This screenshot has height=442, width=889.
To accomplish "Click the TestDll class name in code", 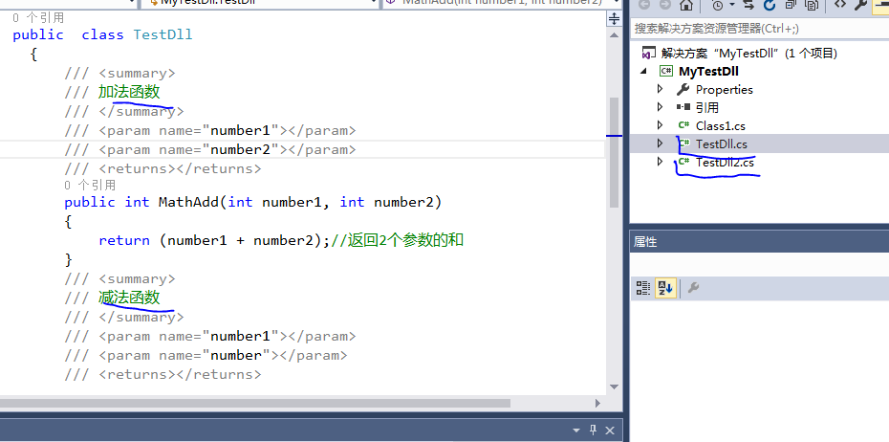I will click(x=163, y=34).
